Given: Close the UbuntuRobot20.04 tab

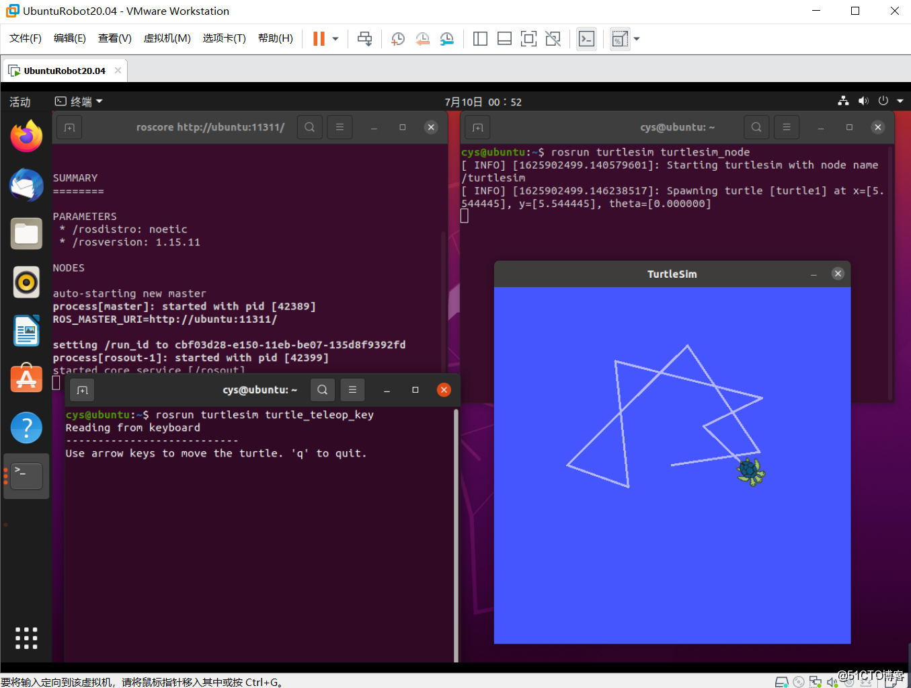Looking at the screenshot, I should 118,70.
